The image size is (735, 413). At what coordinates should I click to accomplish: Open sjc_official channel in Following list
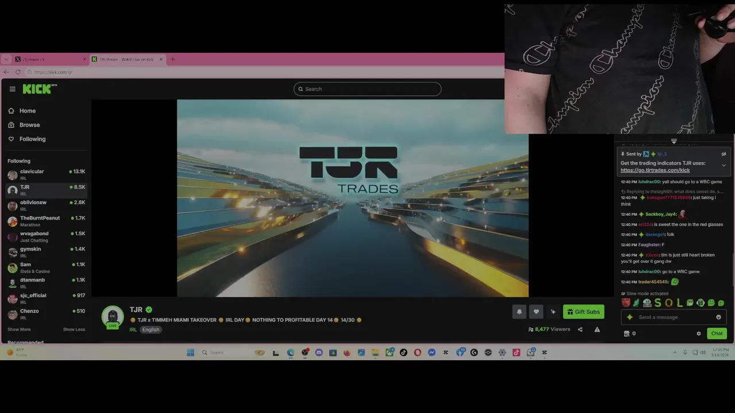tap(46, 298)
